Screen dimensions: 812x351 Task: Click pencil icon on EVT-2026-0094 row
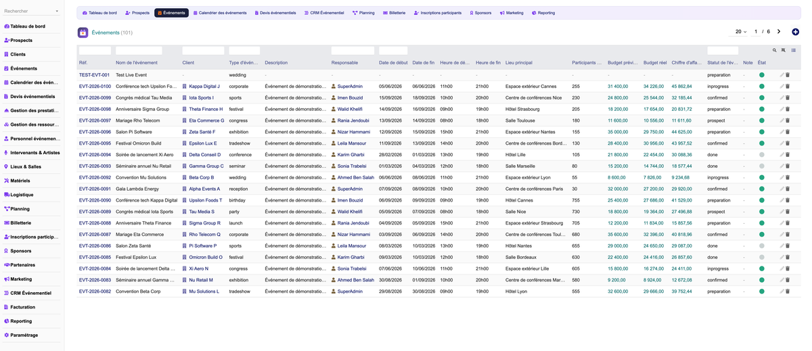[x=782, y=155]
